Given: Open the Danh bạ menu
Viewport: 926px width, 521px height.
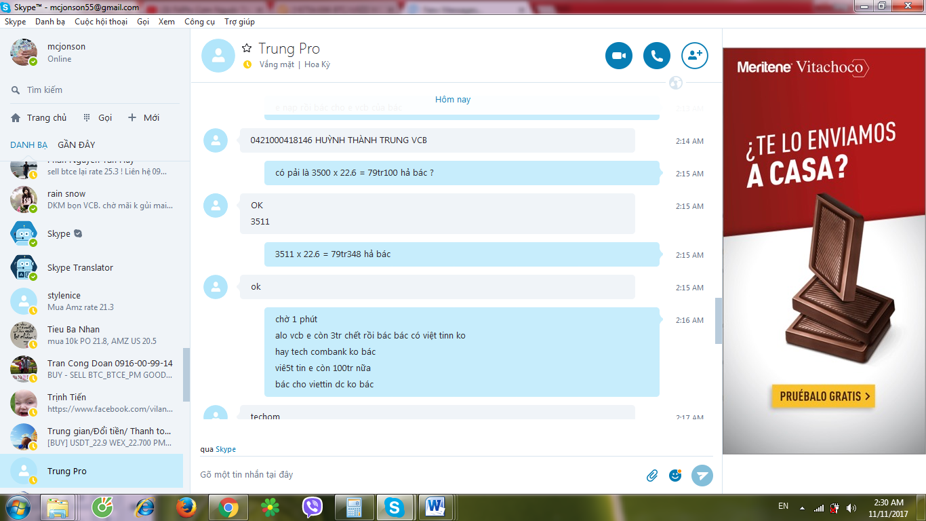Looking at the screenshot, I should [x=50, y=22].
